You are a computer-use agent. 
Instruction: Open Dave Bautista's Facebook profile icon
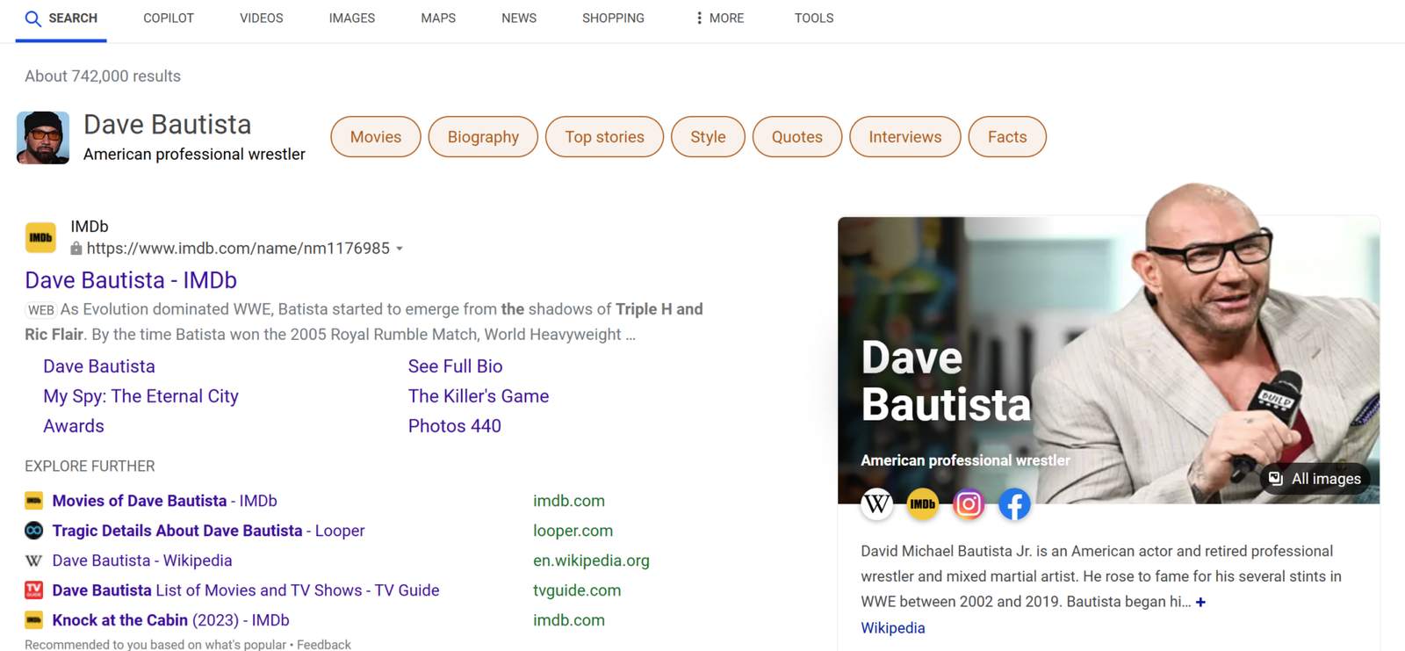tap(1013, 504)
